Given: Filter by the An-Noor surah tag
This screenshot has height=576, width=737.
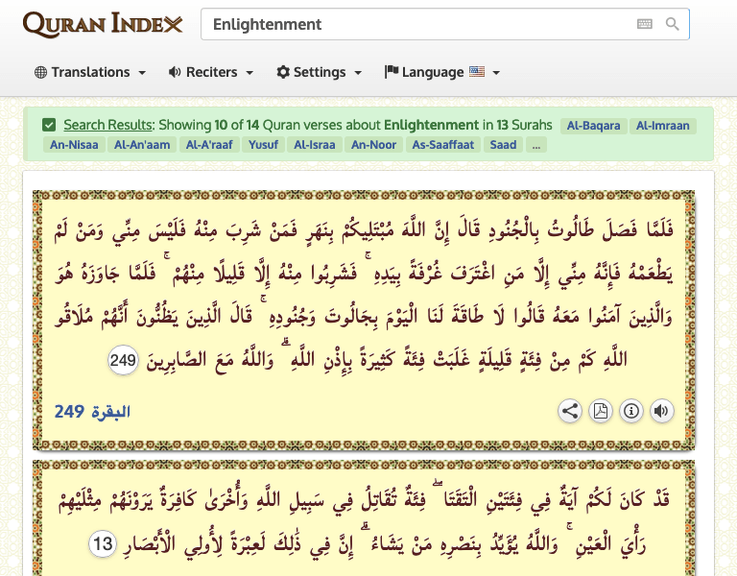Looking at the screenshot, I should coord(372,145).
